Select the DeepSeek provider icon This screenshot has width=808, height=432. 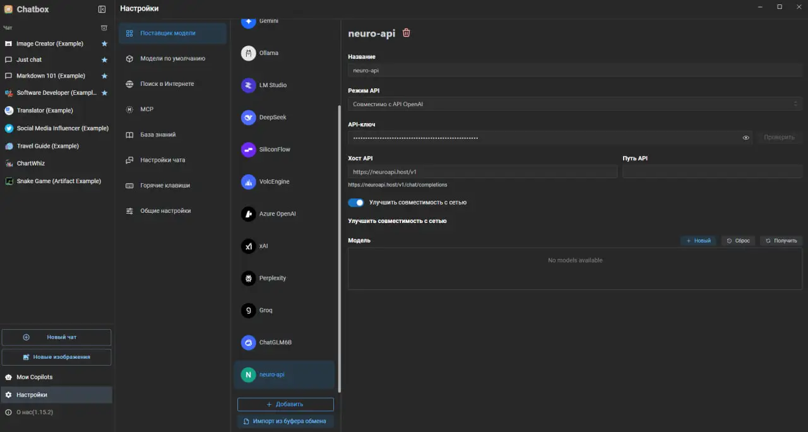coord(248,117)
